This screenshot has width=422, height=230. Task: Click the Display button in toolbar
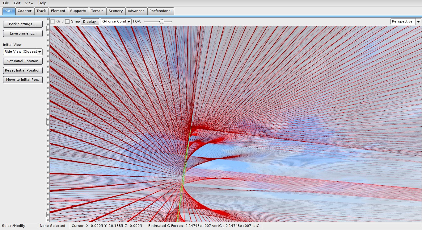click(x=90, y=22)
